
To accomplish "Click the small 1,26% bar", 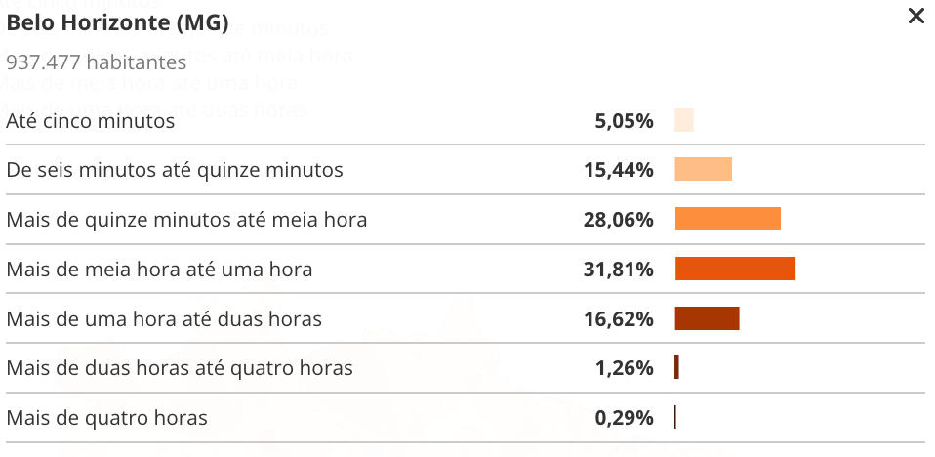I will [676, 368].
